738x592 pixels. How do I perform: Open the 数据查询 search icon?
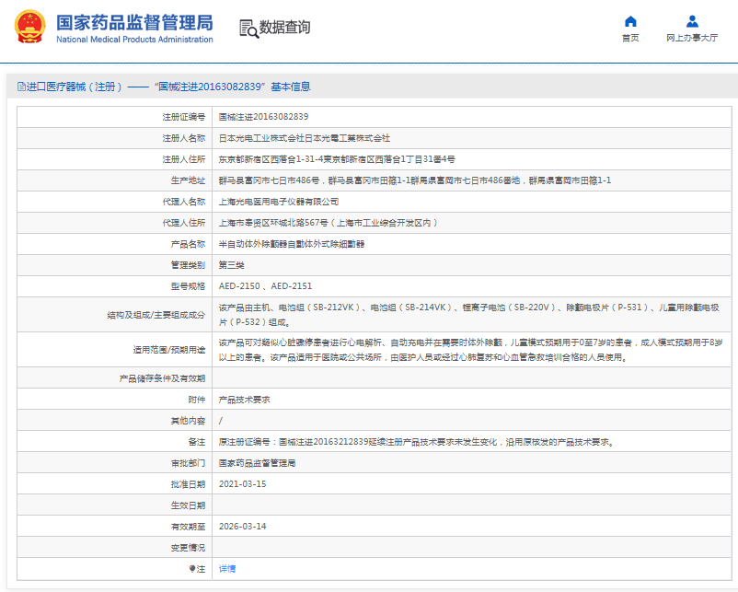[x=249, y=29]
